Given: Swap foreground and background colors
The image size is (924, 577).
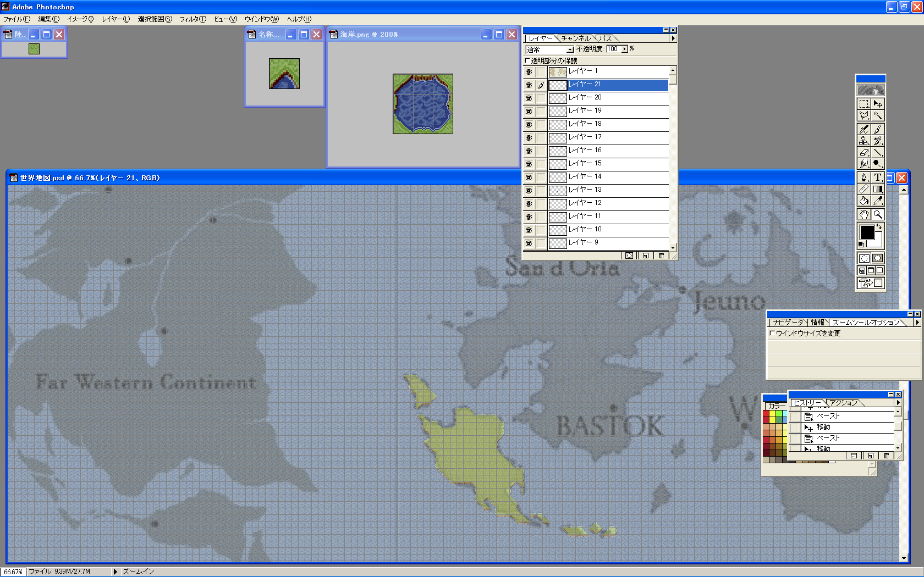Looking at the screenshot, I should click(879, 226).
